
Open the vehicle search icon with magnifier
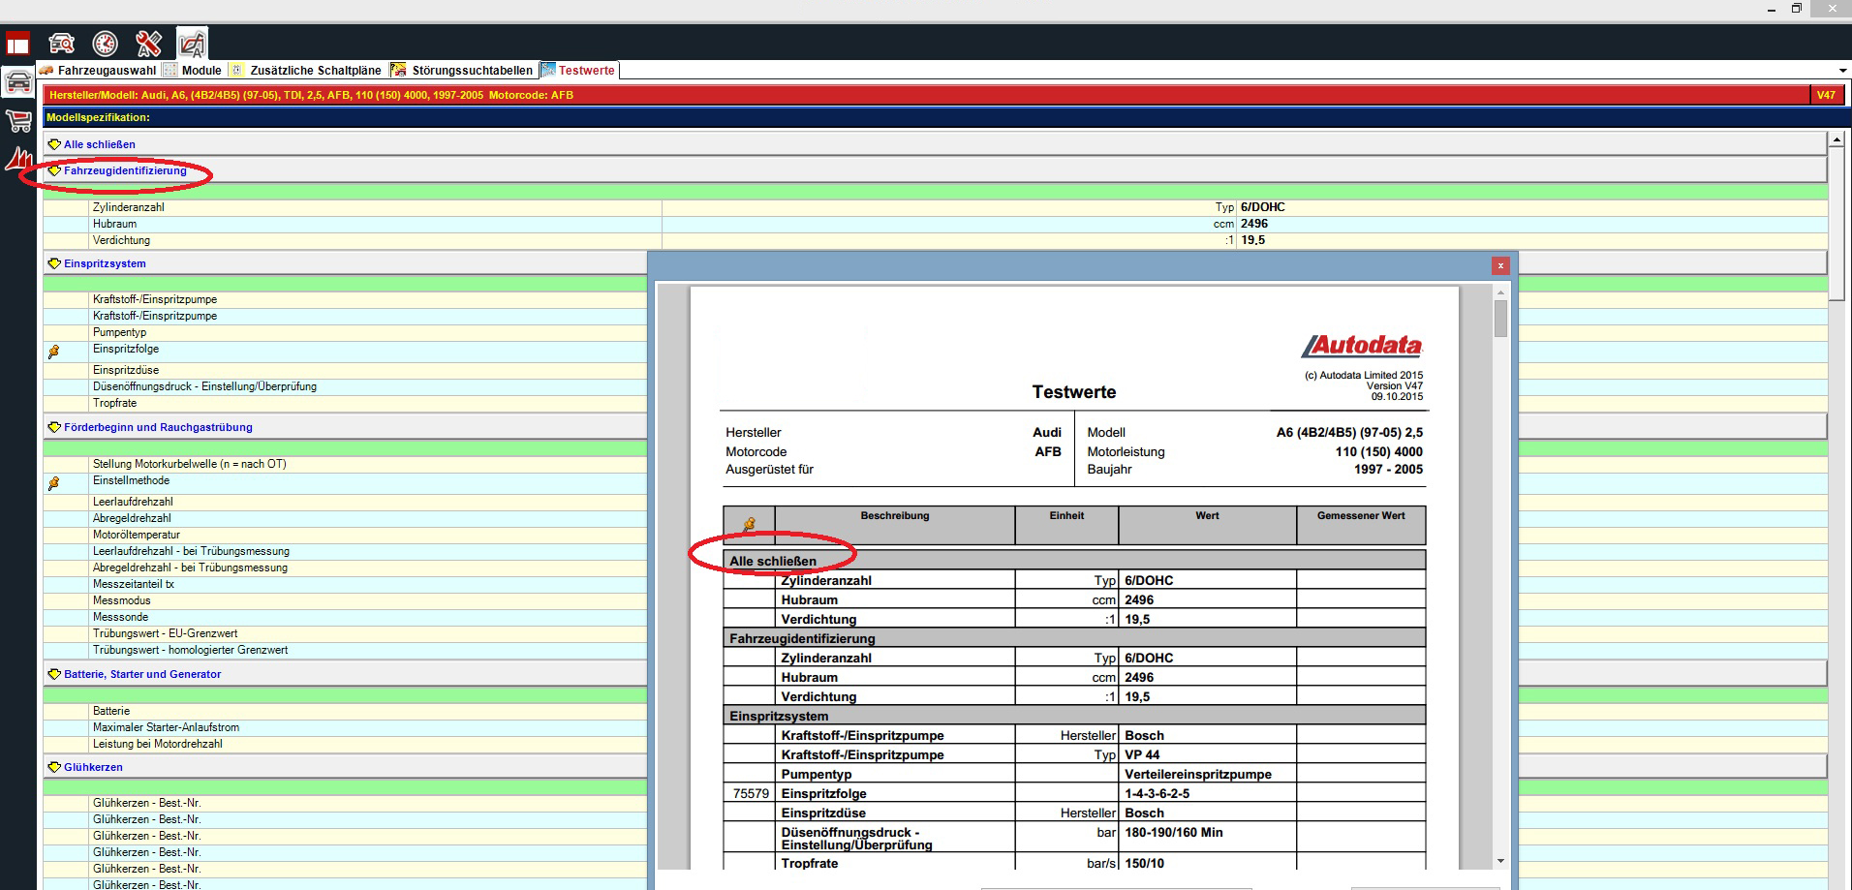pos(62,44)
